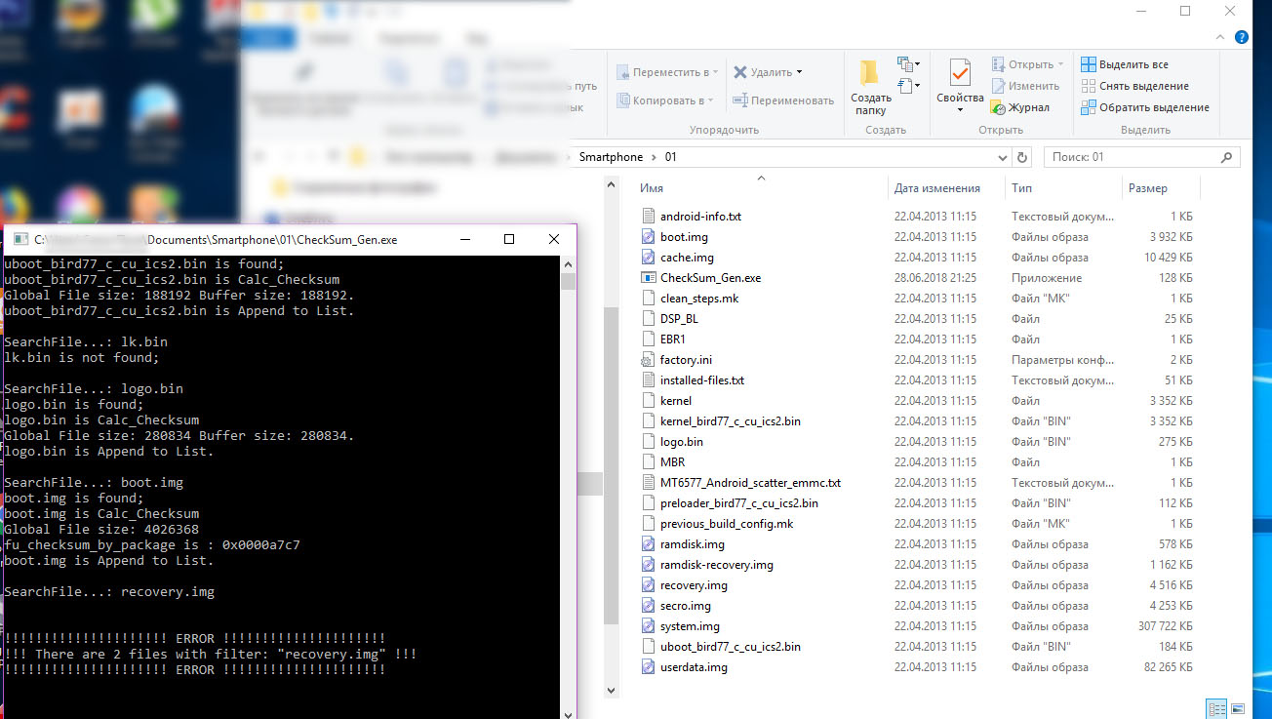
Task: Click the console window's title bar icon
Action: click(x=20, y=240)
